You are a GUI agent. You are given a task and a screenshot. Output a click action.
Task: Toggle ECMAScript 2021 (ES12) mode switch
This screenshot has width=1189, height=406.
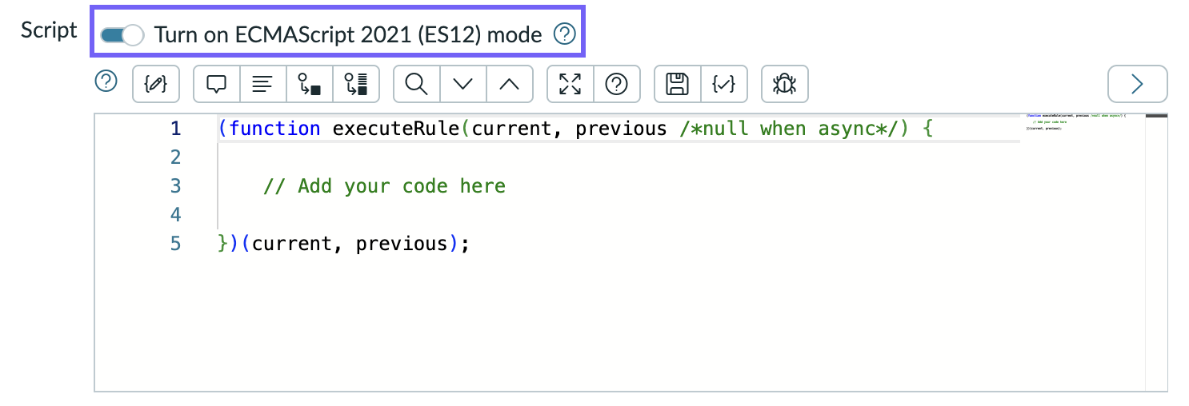pyautogui.click(x=122, y=35)
